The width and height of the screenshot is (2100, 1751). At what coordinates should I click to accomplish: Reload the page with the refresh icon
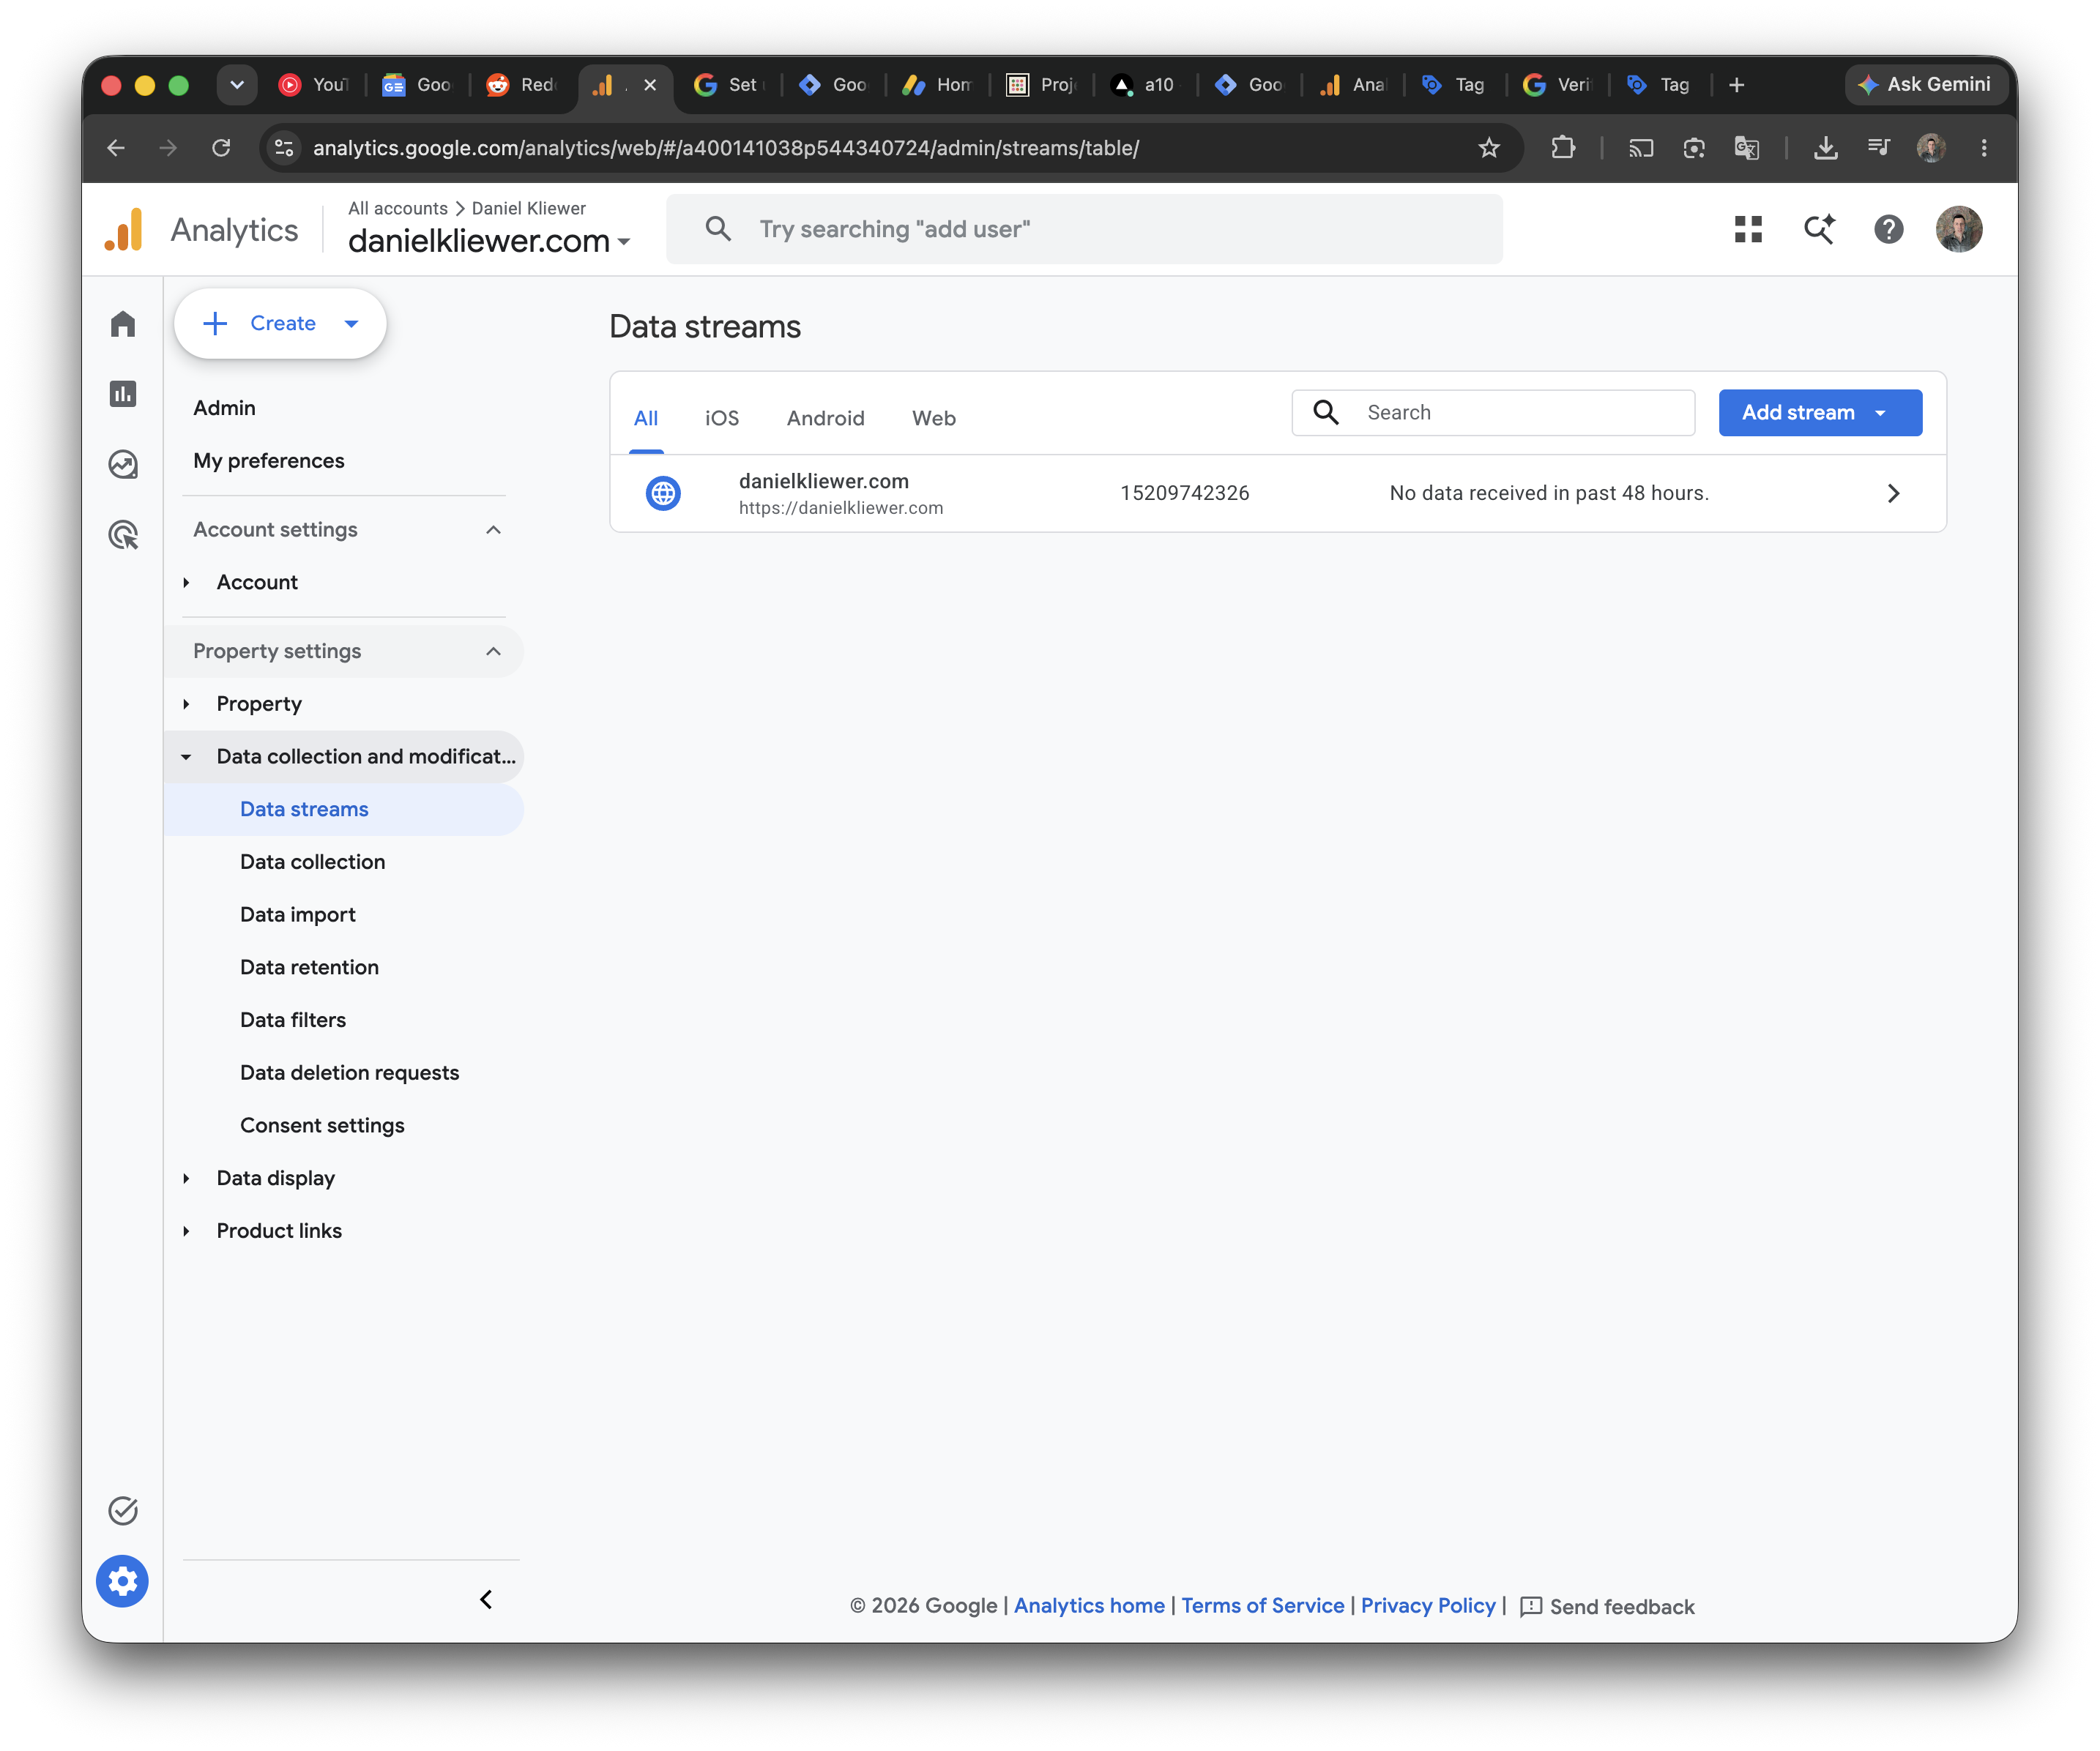coord(221,148)
